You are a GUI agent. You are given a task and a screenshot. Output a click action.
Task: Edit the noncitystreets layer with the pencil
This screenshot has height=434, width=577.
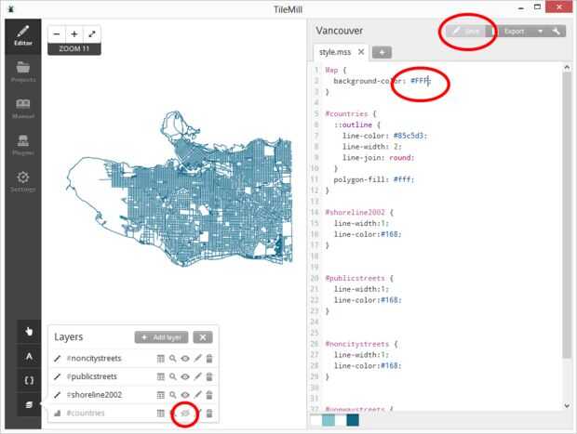click(x=197, y=359)
